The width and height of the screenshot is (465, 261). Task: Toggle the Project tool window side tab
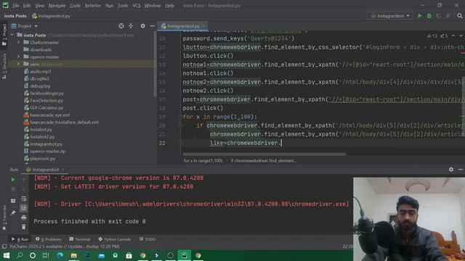click(x=4, y=36)
